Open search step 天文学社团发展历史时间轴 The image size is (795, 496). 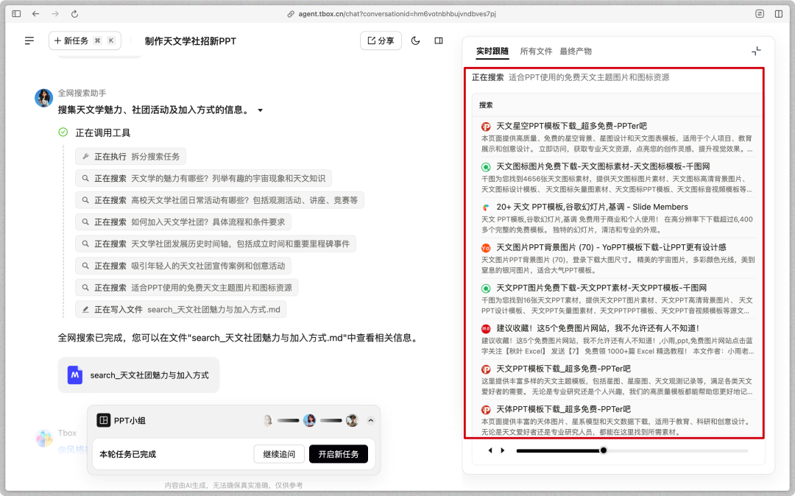(x=216, y=244)
